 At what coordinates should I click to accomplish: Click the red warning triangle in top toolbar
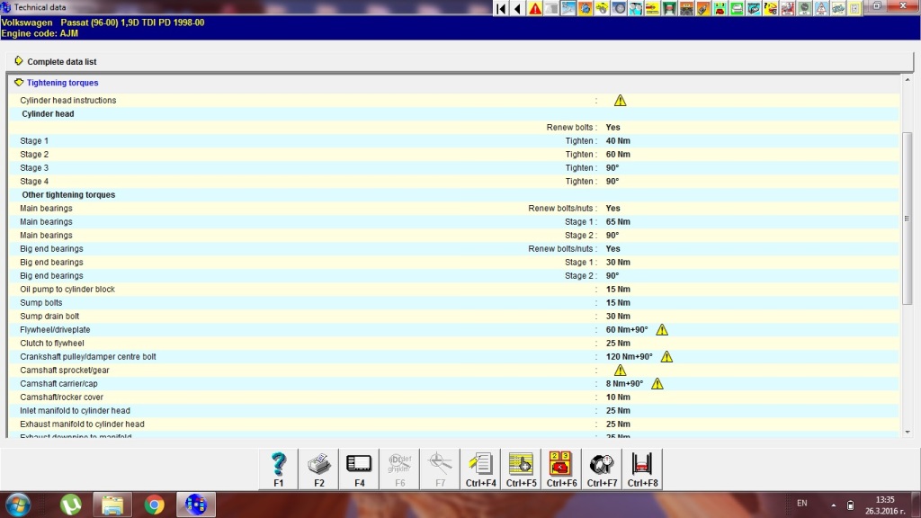(x=535, y=8)
